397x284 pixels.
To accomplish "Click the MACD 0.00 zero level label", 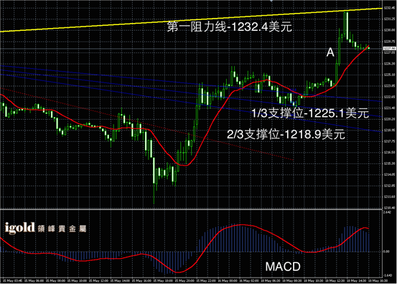I will (386, 252).
